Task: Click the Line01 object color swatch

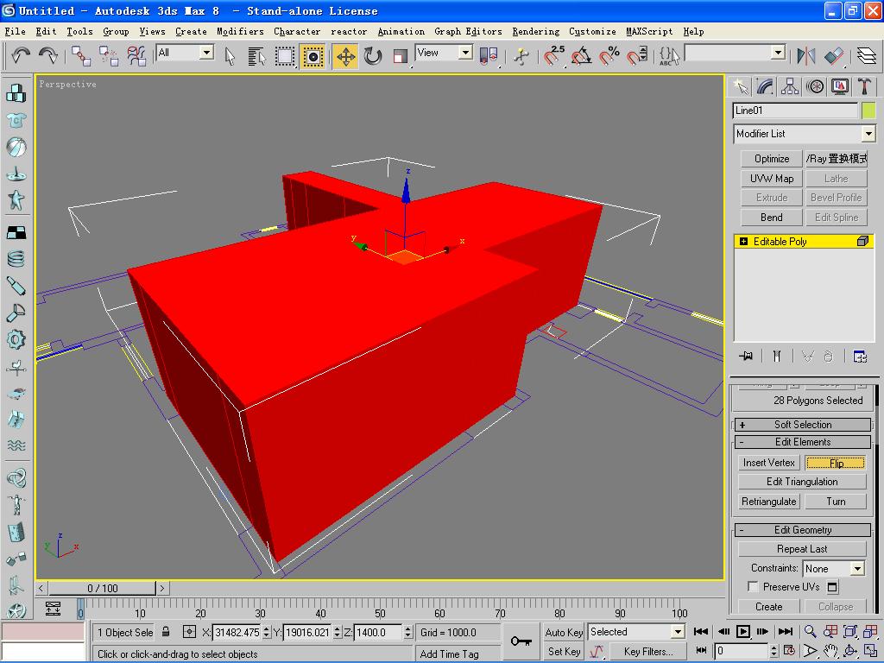Action: pyautogui.click(x=868, y=110)
